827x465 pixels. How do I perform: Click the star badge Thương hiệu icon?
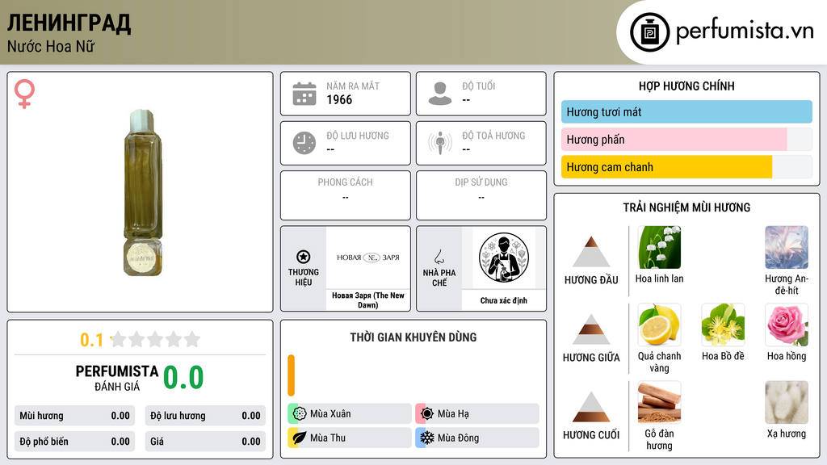[304, 257]
